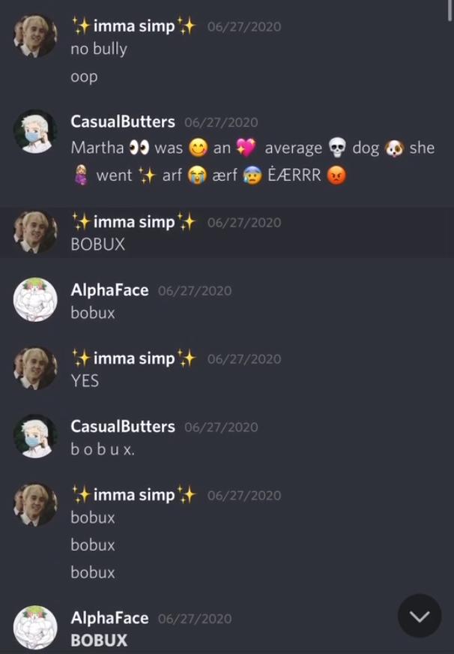Viewport: 454px width, 654px height.
Task: Click the eyes emoji after 'Martha'
Action: pyautogui.click(x=139, y=148)
